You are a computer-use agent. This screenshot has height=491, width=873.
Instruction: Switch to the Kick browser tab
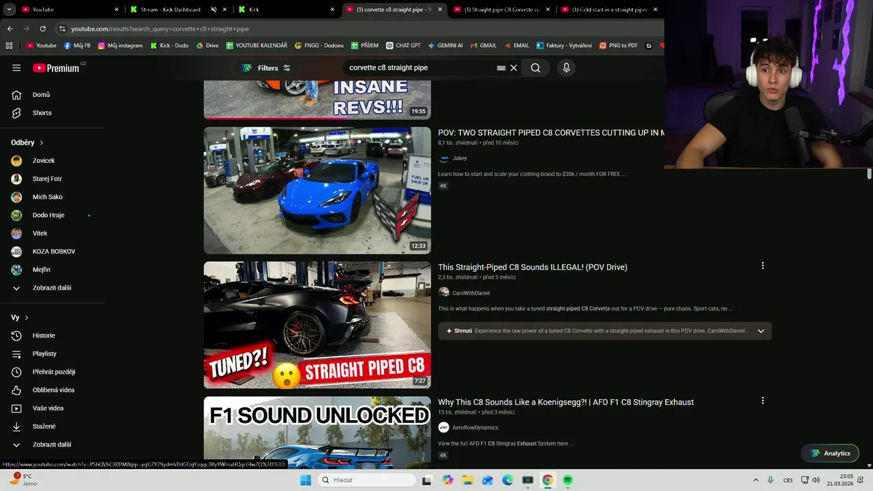286,10
